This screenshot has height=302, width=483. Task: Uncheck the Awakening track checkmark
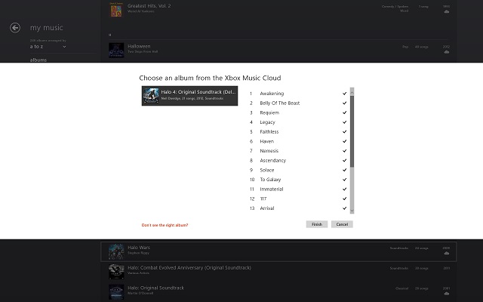345,94
